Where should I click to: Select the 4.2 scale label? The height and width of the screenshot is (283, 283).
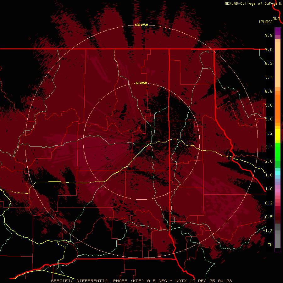269,133
